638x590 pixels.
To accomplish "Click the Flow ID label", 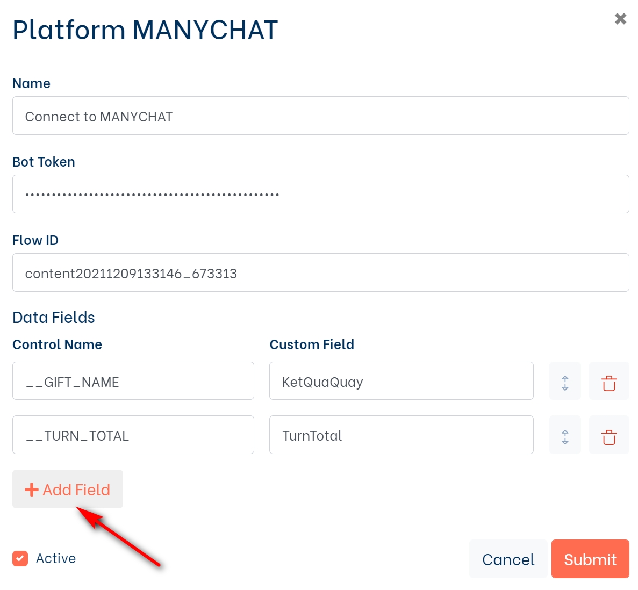I will tap(35, 241).
